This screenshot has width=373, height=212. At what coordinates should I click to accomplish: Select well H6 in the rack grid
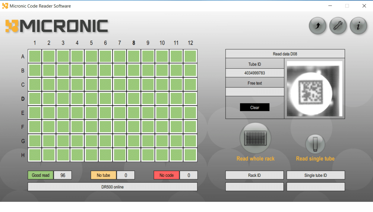coord(105,155)
